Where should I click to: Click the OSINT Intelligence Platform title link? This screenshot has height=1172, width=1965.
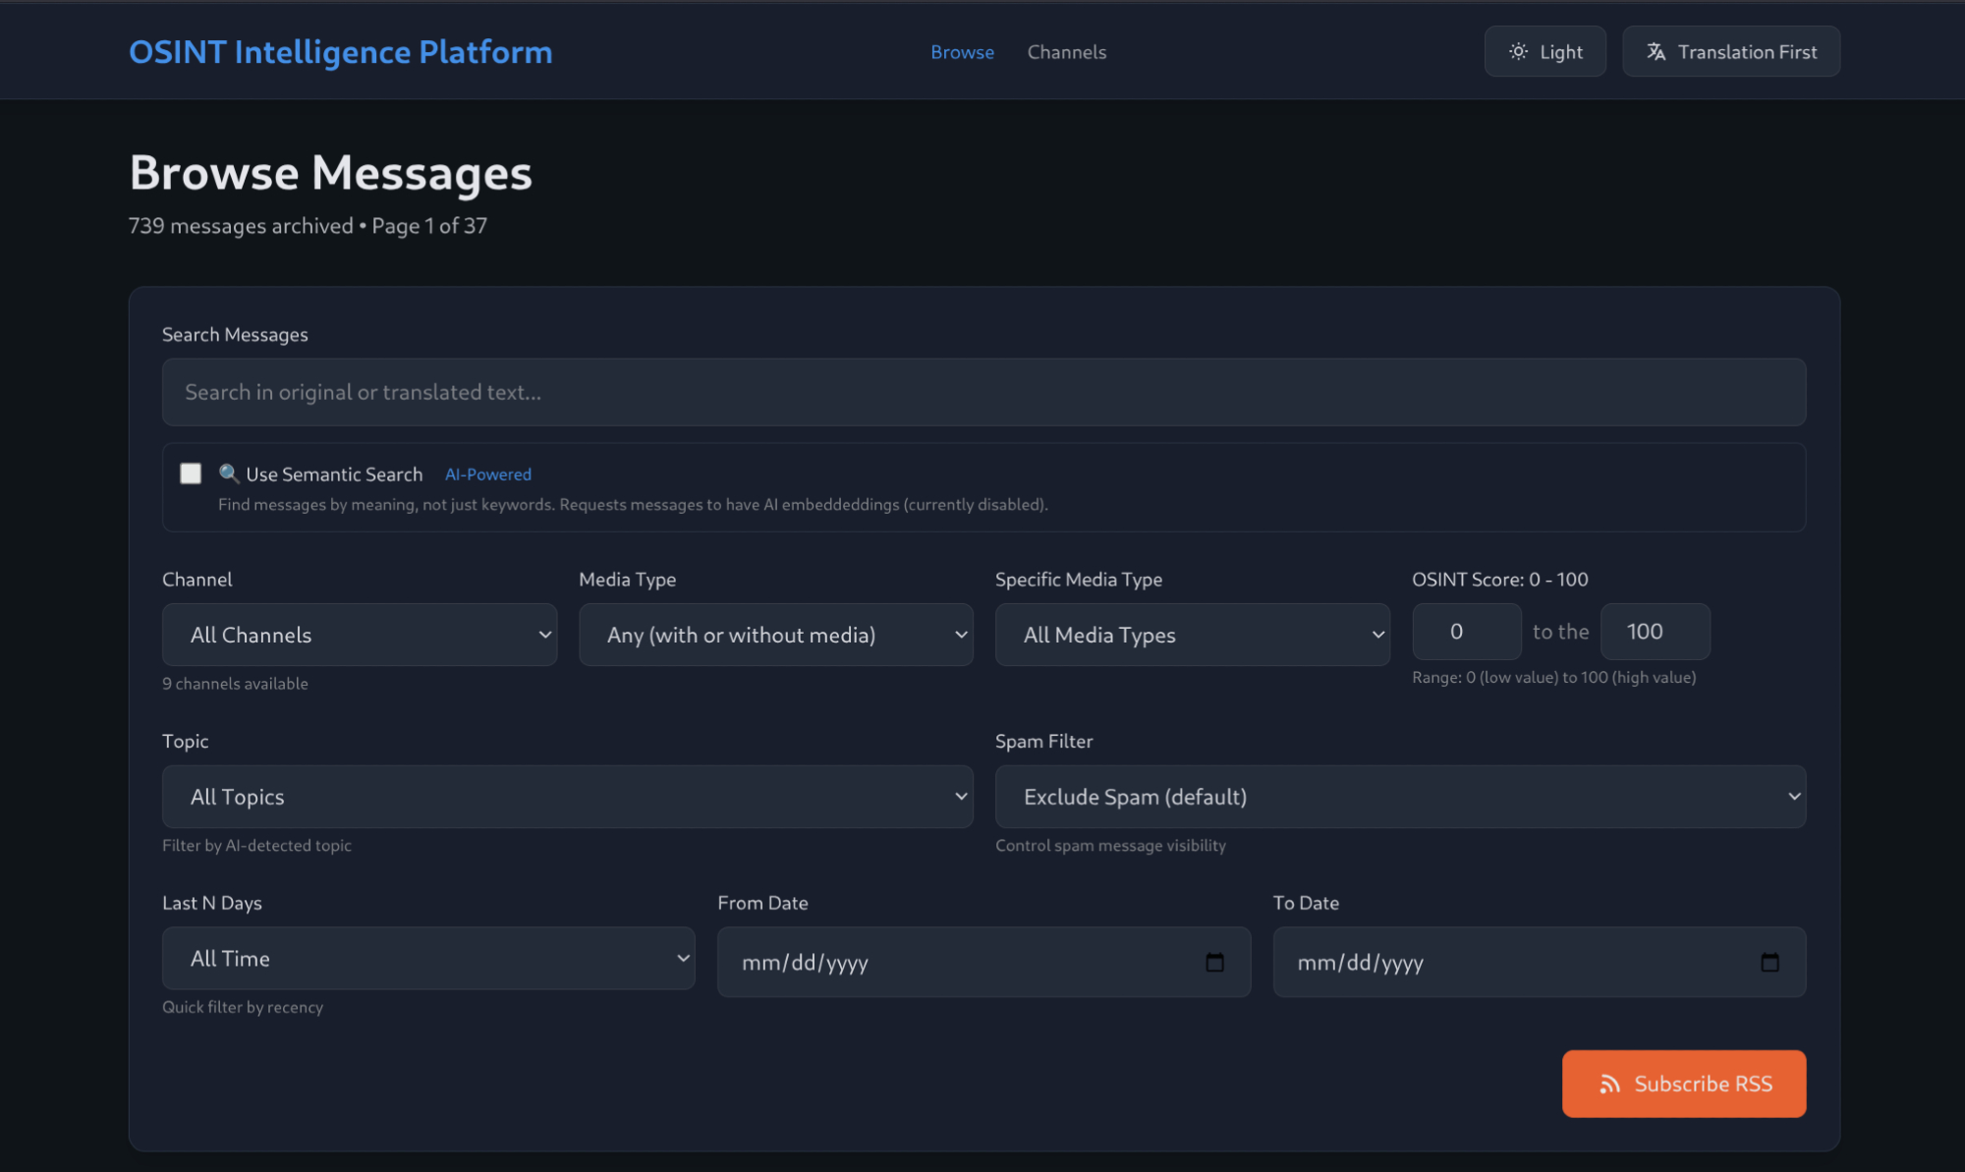coord(340,52)
